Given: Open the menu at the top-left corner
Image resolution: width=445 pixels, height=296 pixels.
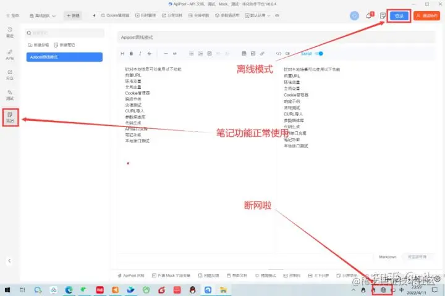Looking at the screenshot, I should (13, 15).
